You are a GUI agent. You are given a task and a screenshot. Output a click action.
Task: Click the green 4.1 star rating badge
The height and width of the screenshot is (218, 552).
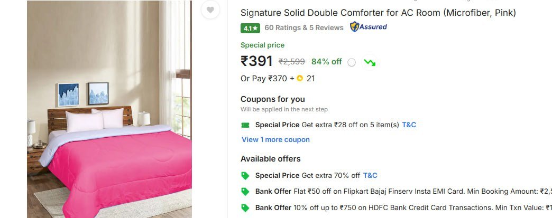(x=251, y=28)
